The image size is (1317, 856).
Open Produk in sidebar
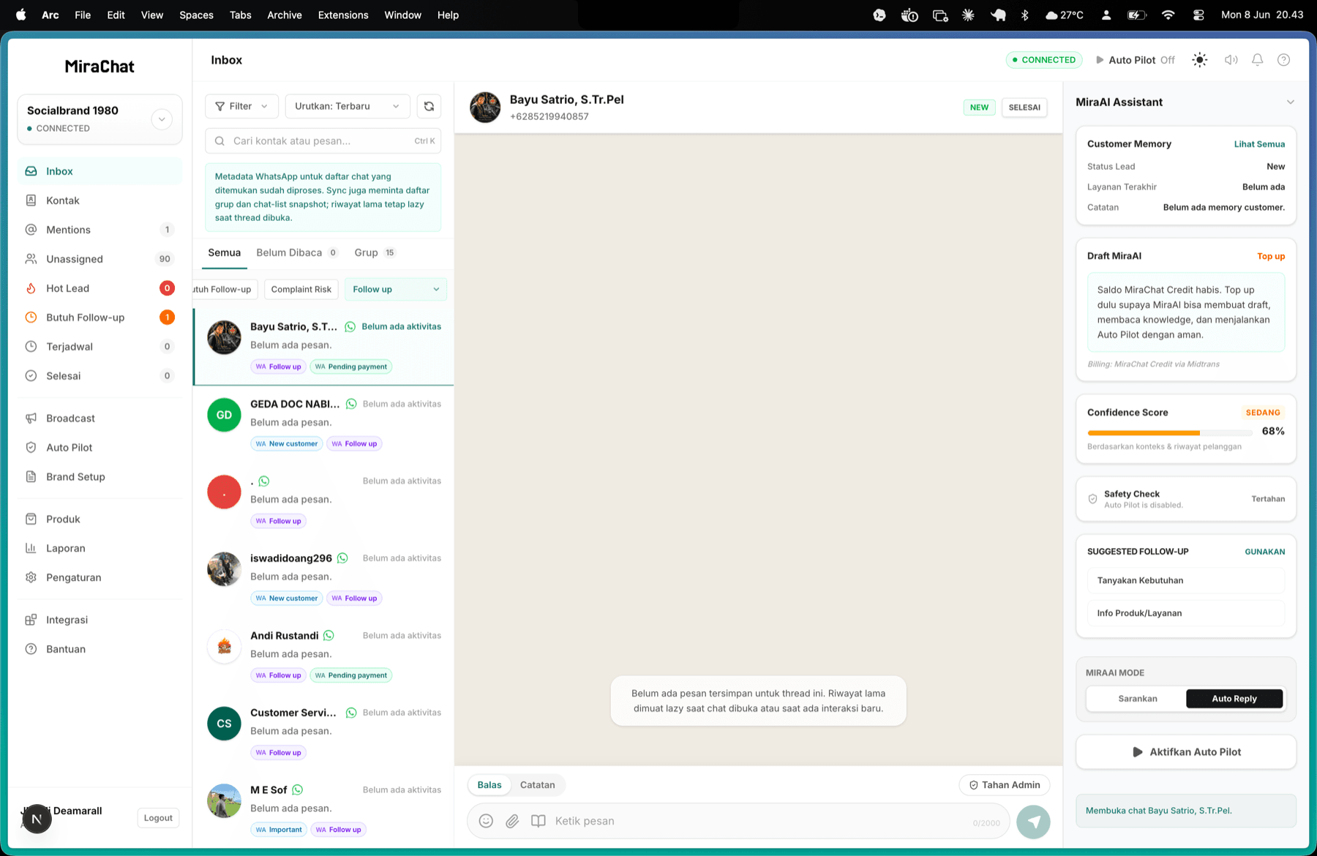pyautogui.click(x=100, y=519)
